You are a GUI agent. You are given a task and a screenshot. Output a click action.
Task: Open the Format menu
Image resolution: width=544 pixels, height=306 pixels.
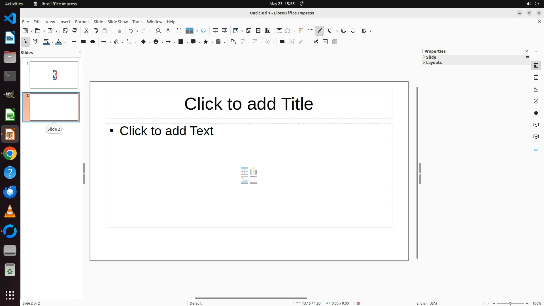coord(82,22)
